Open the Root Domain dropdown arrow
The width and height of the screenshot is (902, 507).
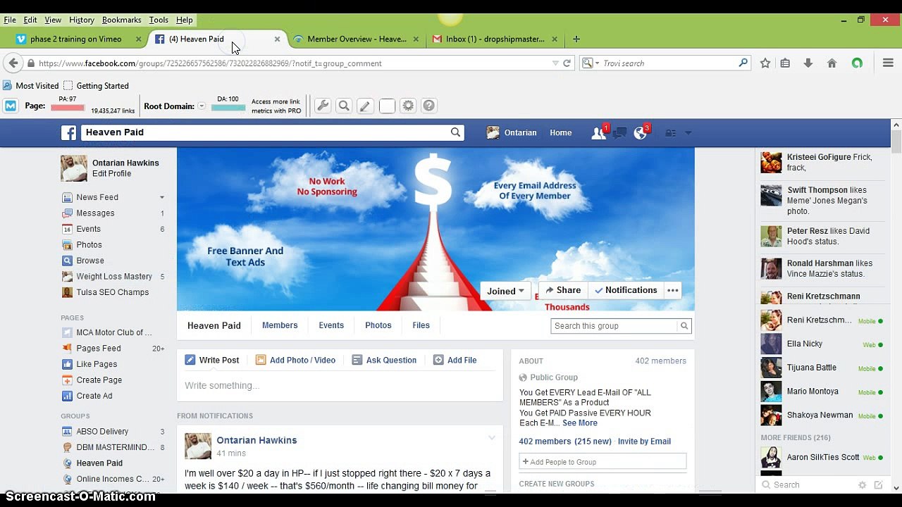202,106
